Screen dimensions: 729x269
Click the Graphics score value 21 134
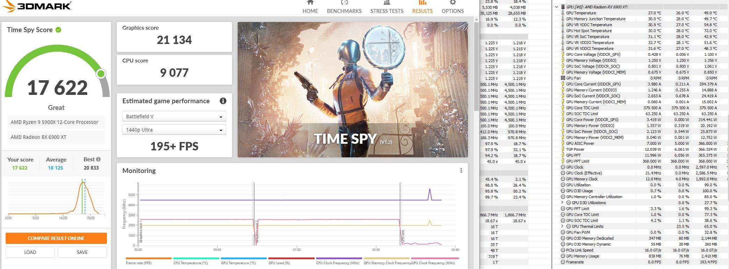point(174,40)
